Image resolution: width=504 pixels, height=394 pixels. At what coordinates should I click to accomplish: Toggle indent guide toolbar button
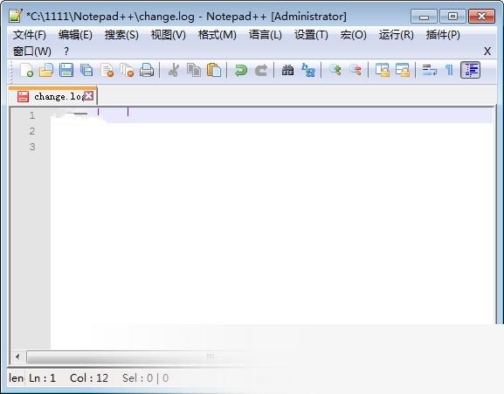(471, 70)
